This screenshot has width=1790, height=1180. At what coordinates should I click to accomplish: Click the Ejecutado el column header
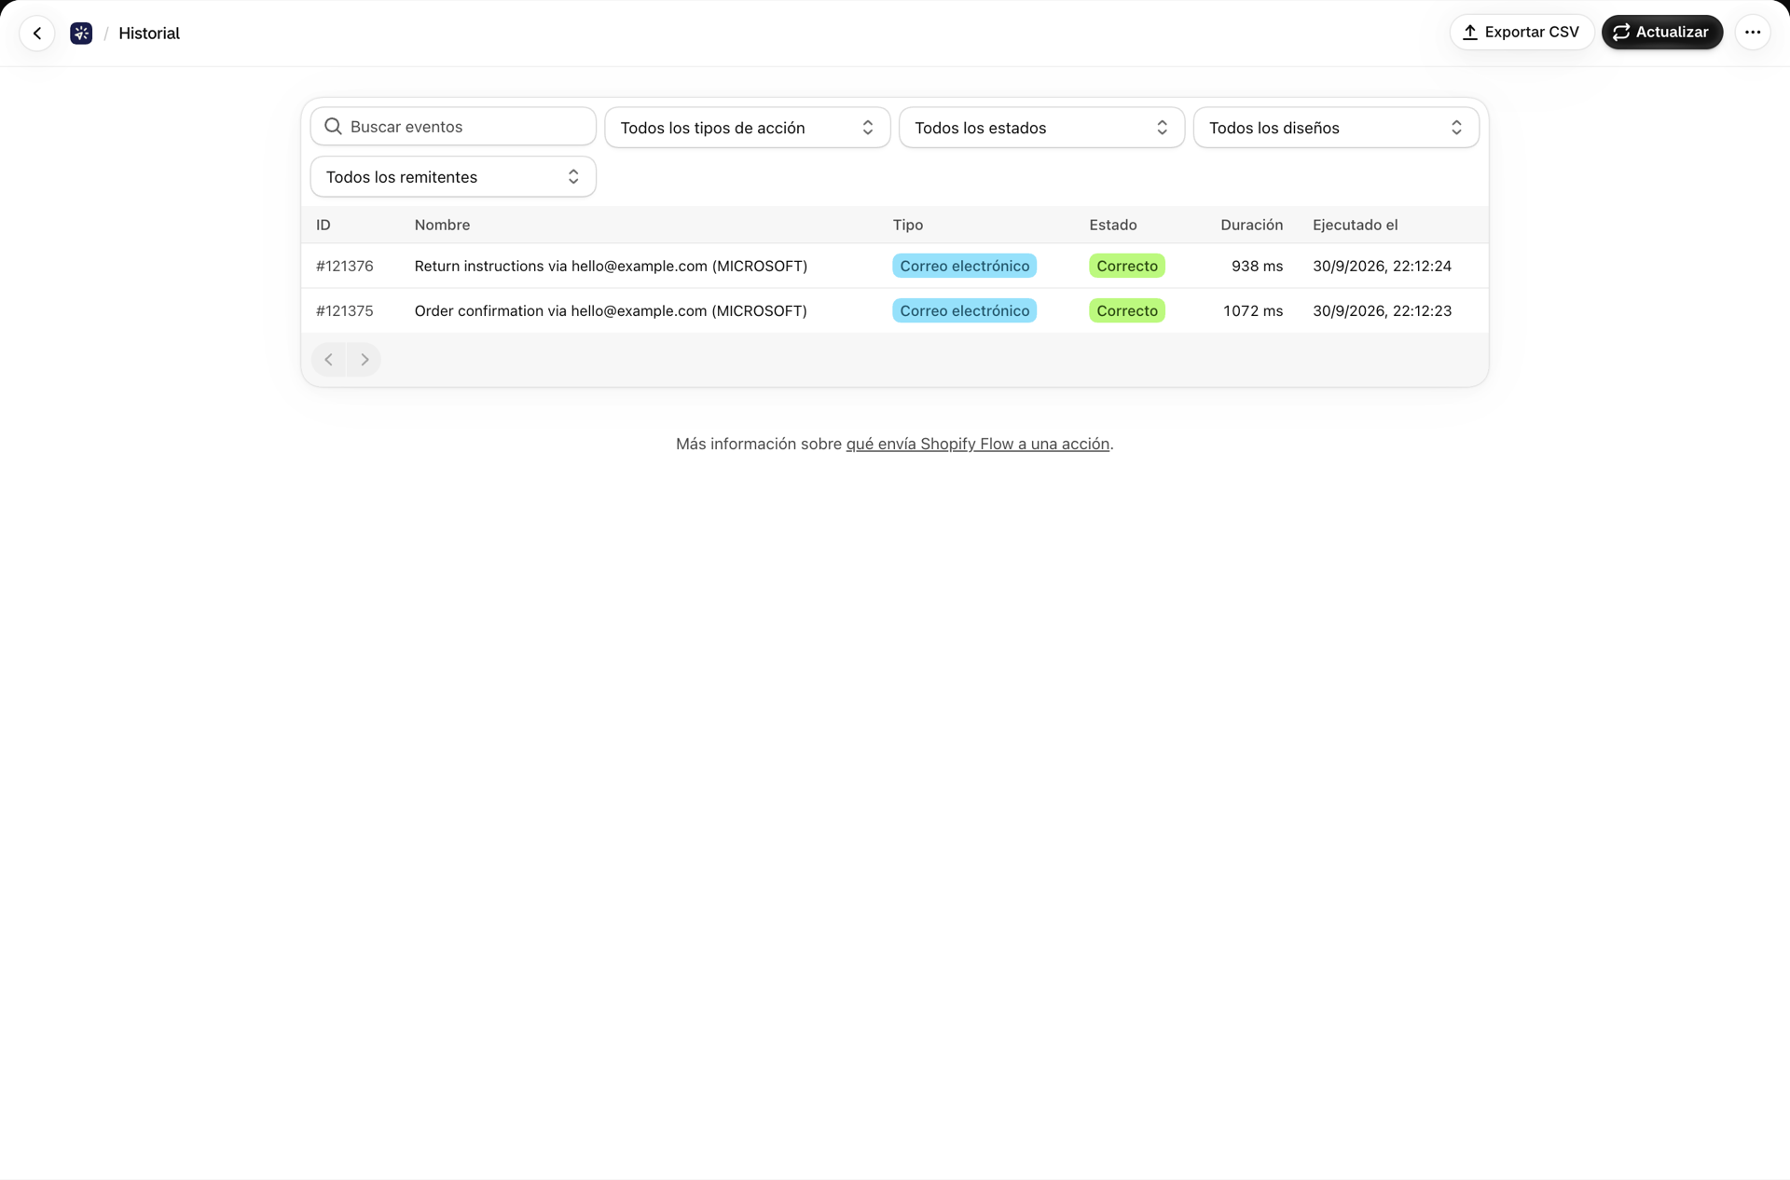click(1355, 226)
